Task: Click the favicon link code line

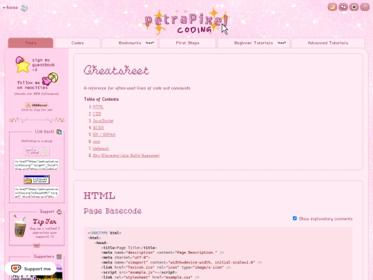Action: point(166,268)
